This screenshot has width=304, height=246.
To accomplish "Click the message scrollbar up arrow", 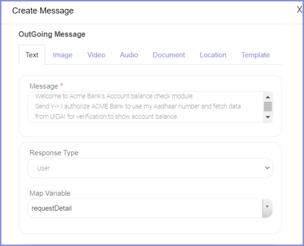I will point(267,97).
